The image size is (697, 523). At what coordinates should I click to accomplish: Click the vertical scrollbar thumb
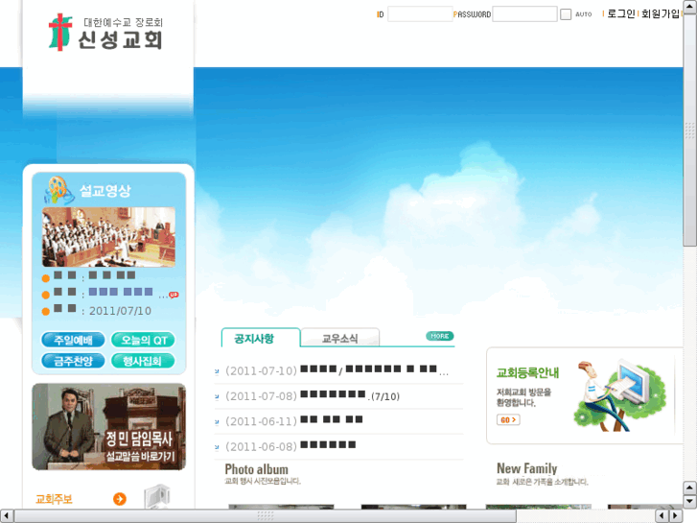click(x=690, y=130)
